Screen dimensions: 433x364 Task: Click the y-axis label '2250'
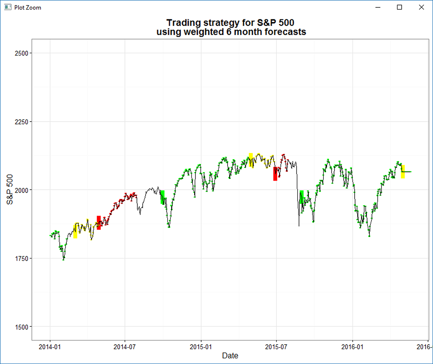pyautogui.click(x=21, y=122)
